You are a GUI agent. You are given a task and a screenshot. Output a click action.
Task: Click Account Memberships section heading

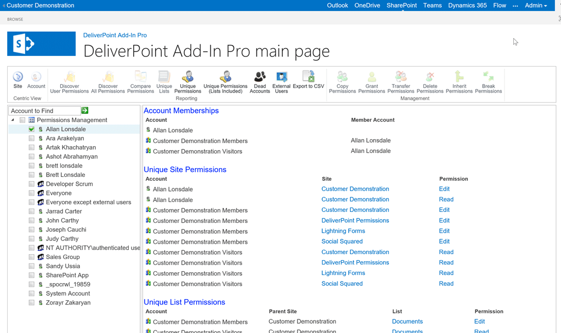coord(181,111)
